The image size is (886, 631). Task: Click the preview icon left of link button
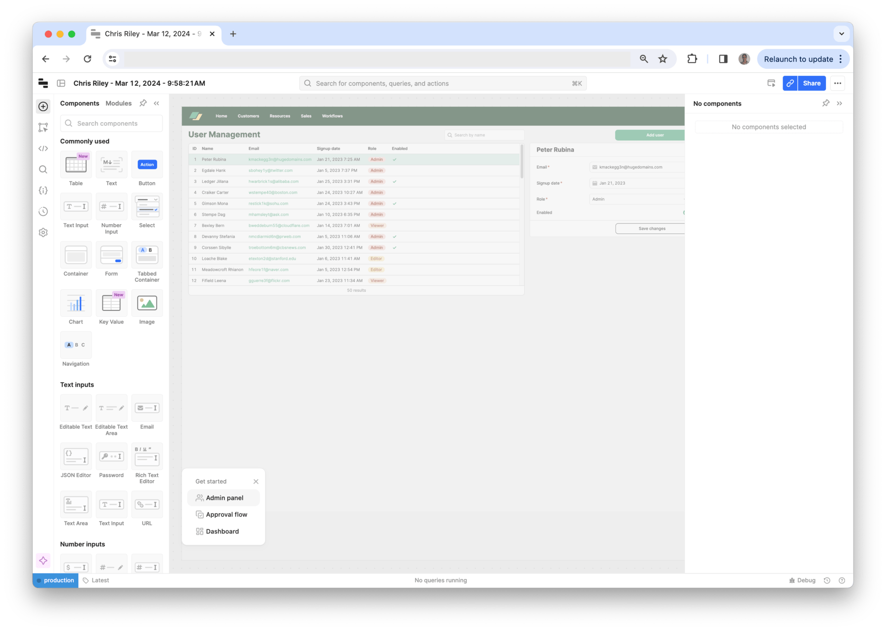(x=771, y=83)
